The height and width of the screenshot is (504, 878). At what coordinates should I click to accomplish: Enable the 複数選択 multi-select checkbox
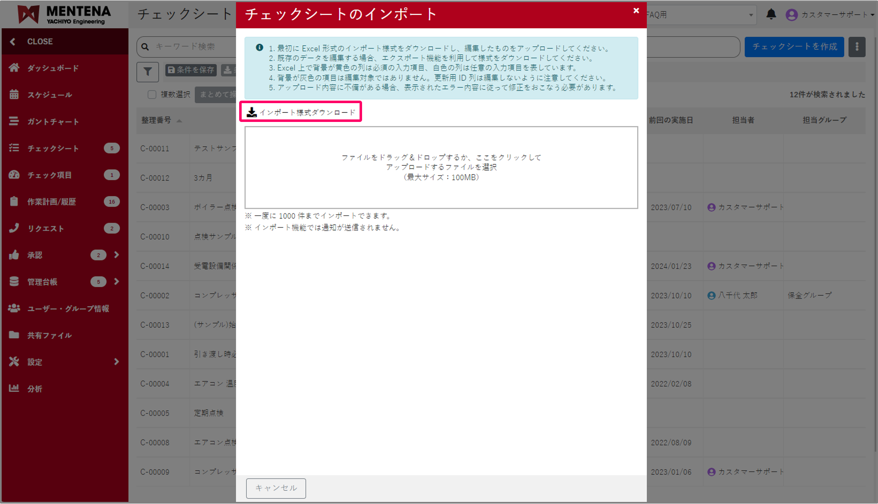tap(152, 95)
